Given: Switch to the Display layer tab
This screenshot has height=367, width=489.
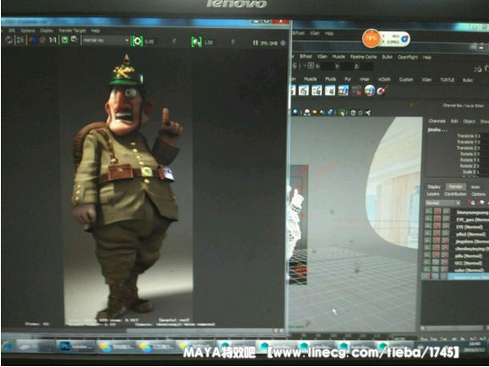Looking at the screenshot, I should click(x=434, y=187).
